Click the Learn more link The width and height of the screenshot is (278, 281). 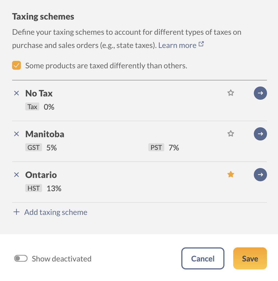177,45
